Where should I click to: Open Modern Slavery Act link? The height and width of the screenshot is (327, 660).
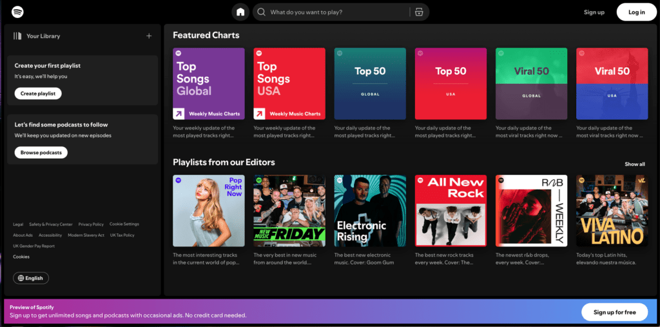pyautogui.click(x=86, y=235)
